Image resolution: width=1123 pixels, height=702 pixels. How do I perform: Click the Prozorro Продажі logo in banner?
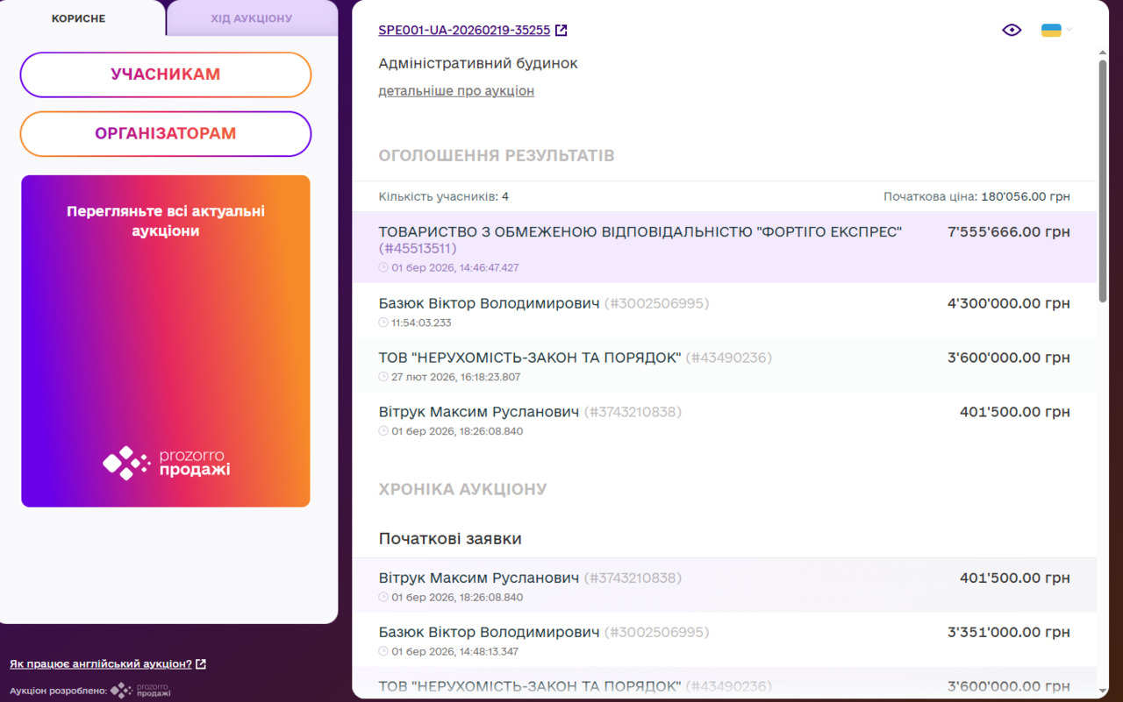(167, 463)
